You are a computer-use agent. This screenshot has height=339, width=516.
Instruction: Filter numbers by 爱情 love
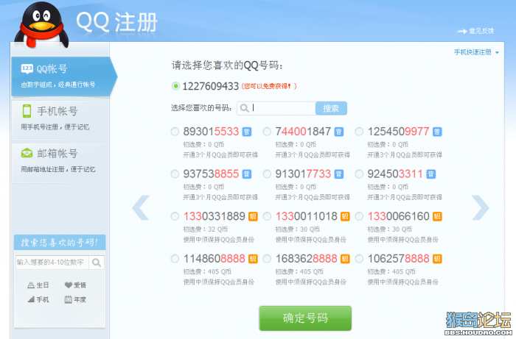75,285
